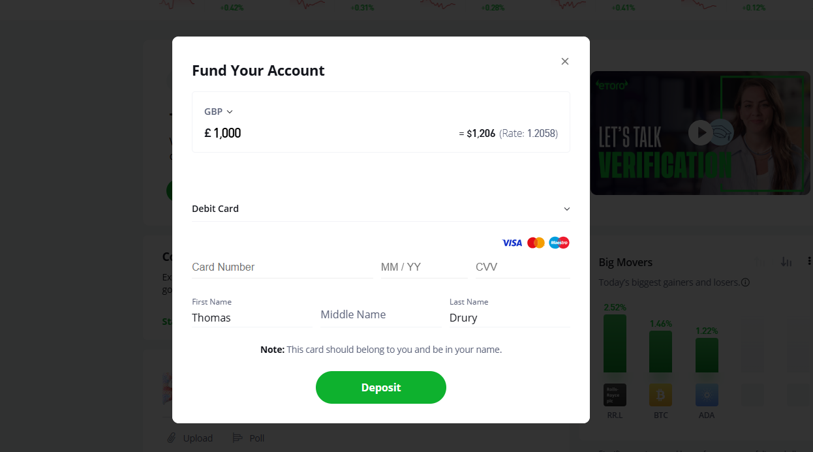Edit the Last Name field with Drury
This screenshot has width=813, height=452.
[510, 318]
